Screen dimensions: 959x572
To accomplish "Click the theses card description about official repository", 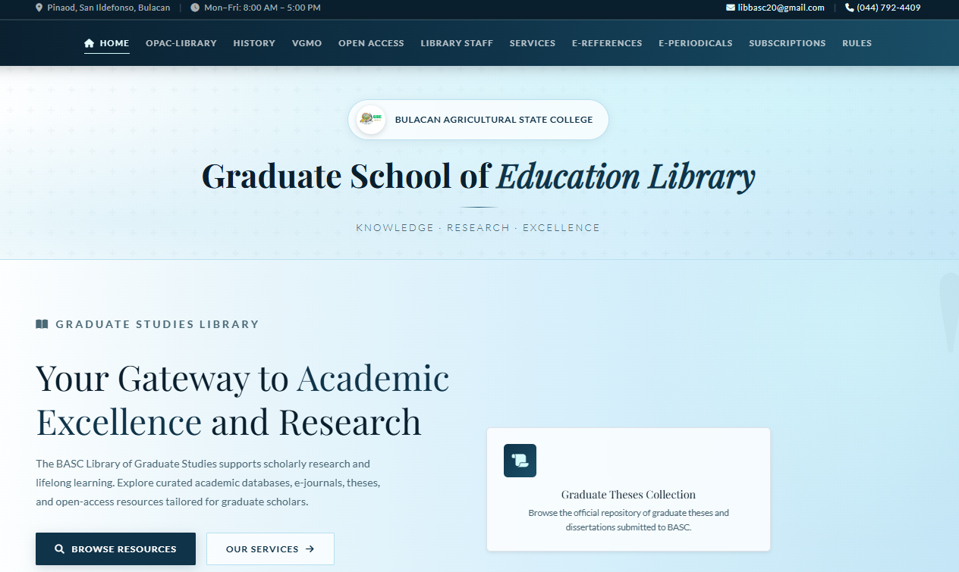I will (x=628, y=520).
